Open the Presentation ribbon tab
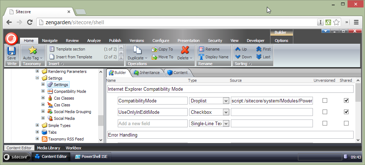 point(188,41)
